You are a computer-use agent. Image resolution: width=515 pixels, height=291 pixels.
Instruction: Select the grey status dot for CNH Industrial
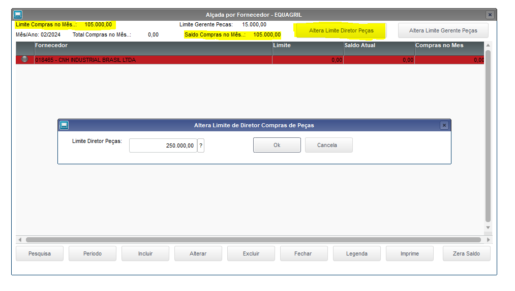[x=24, y=59]
